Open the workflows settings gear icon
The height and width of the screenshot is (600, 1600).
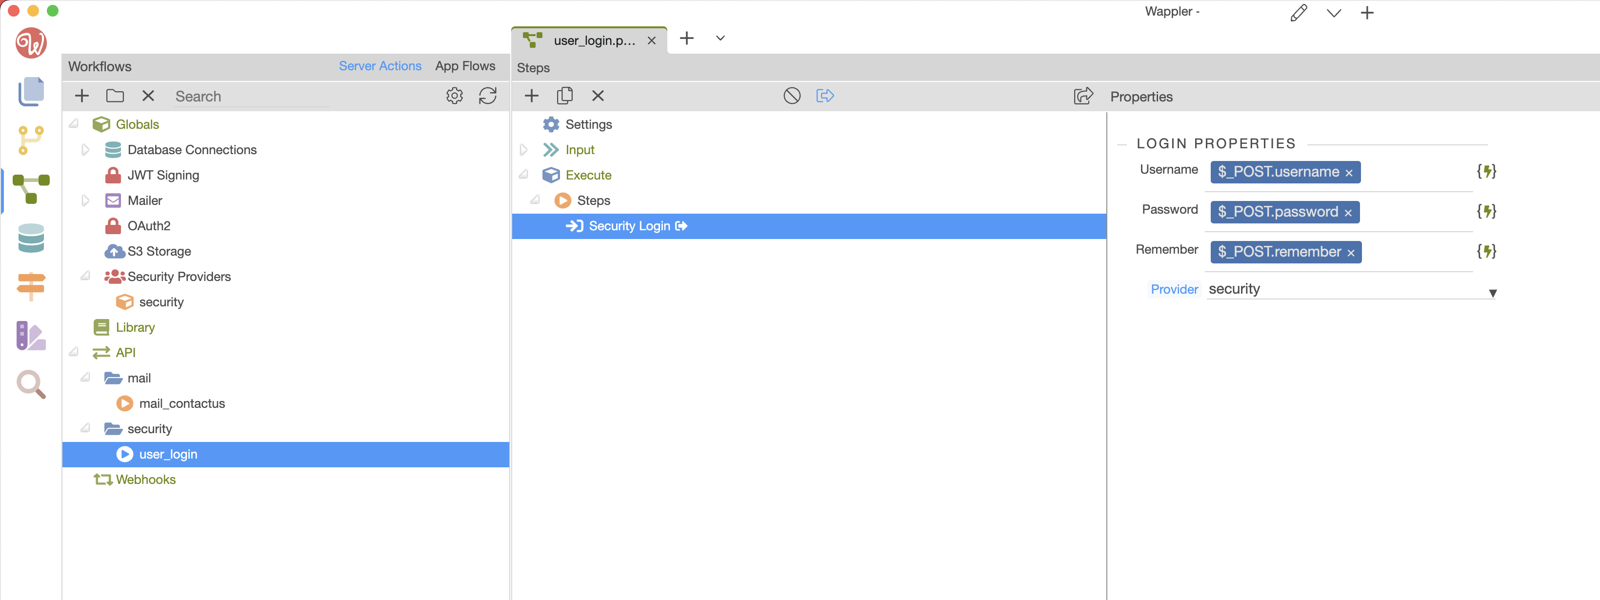coord(454,96)
